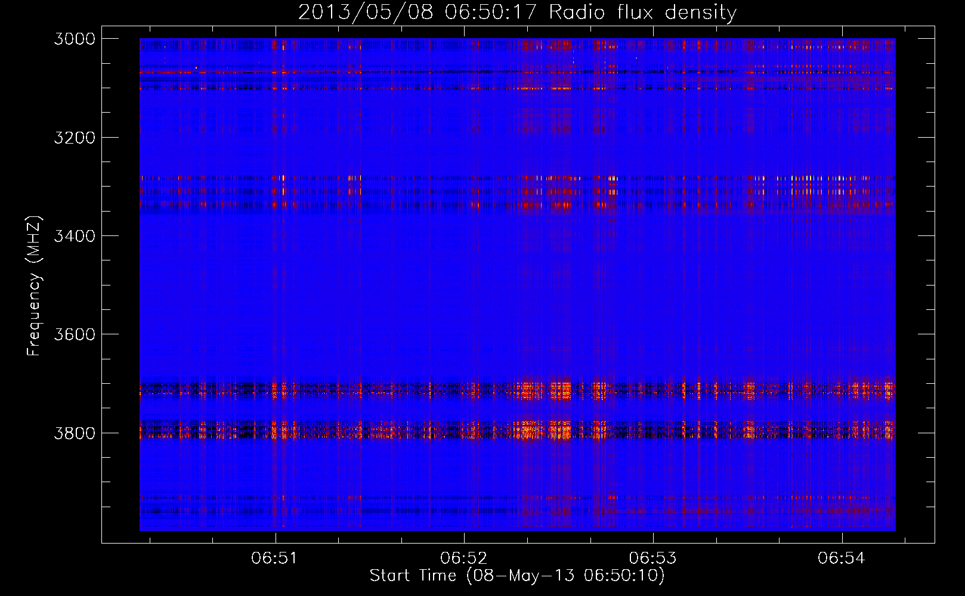Select the 3400 frequency tick label

pyautogui.click(x=75, y=236)
